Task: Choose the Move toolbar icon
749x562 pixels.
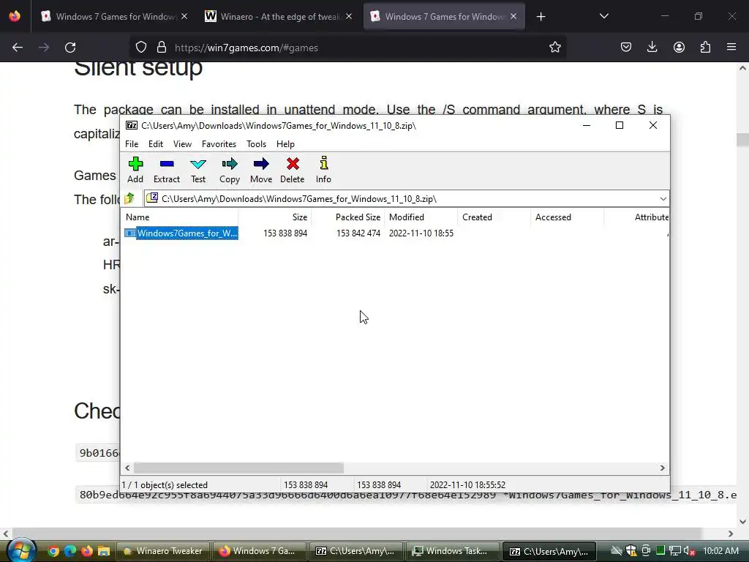Action: 261,170
